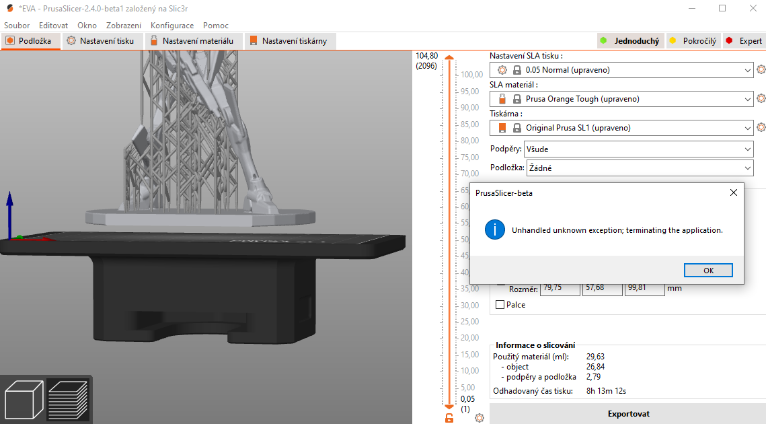Close the PrusaSlicer-beta error dialog with X
Viewport: 766px width, 424px height.
(733, 192)
